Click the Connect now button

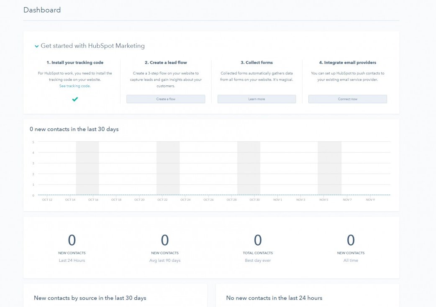point(348,99)
